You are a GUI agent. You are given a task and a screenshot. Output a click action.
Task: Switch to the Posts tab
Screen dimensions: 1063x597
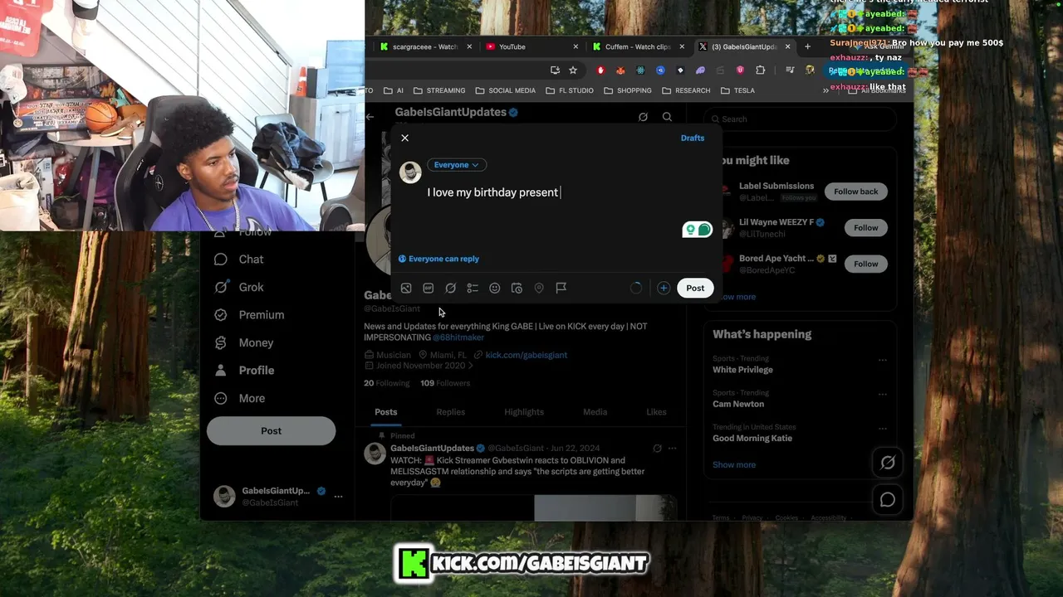pyautogui.click(x=385, y=412)
